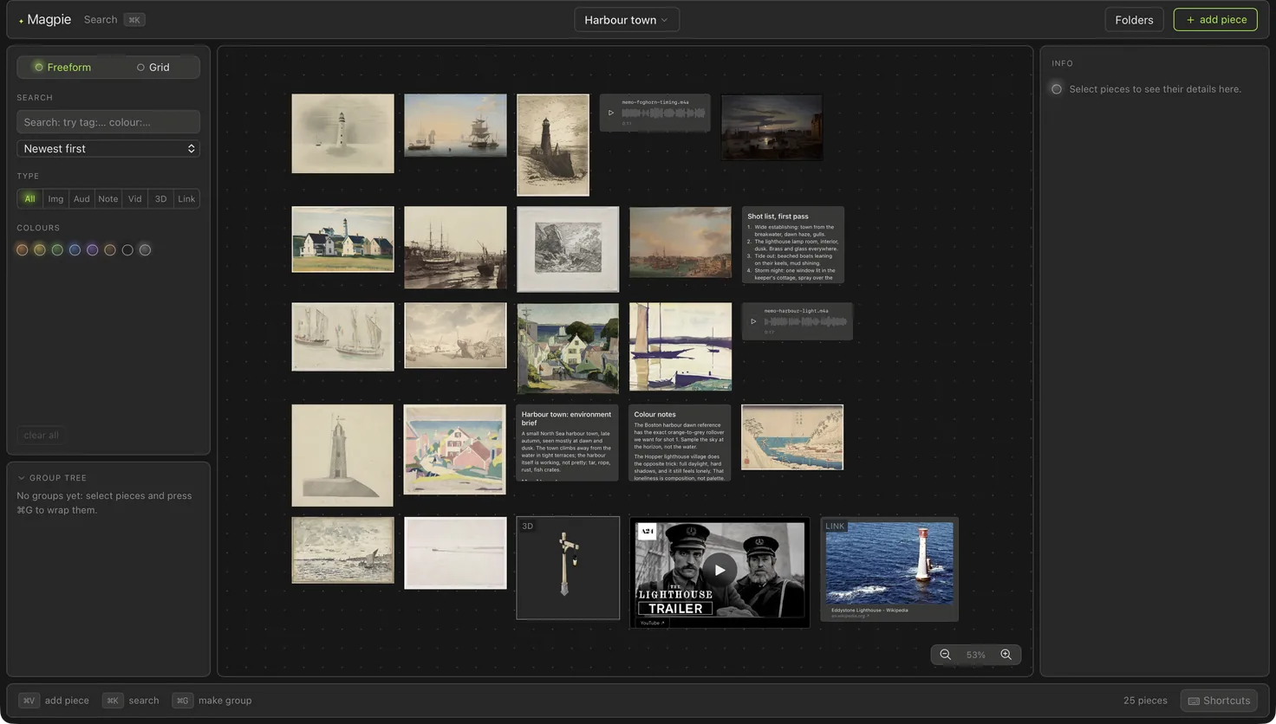Click the Magpie logo
This screenshot has width=1276, height=724.
44,19
